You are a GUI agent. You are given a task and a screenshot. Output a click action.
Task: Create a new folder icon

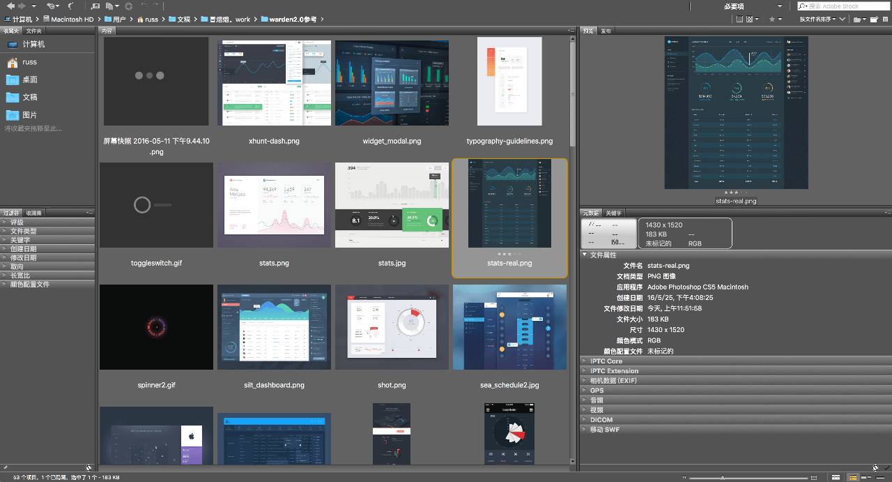[x=874, y=20]
